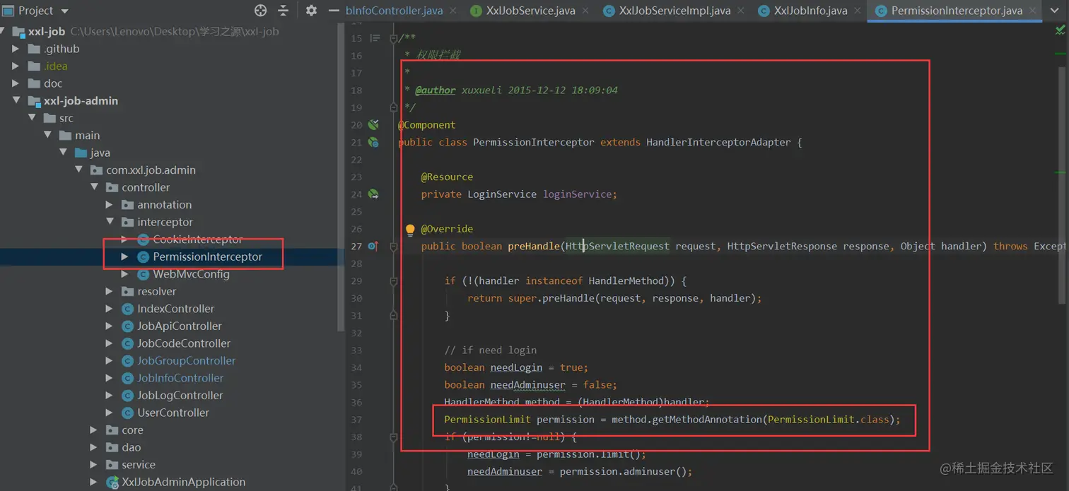Collapse the controller package
Screen dimensions: 1069x491
pos(94,187)
